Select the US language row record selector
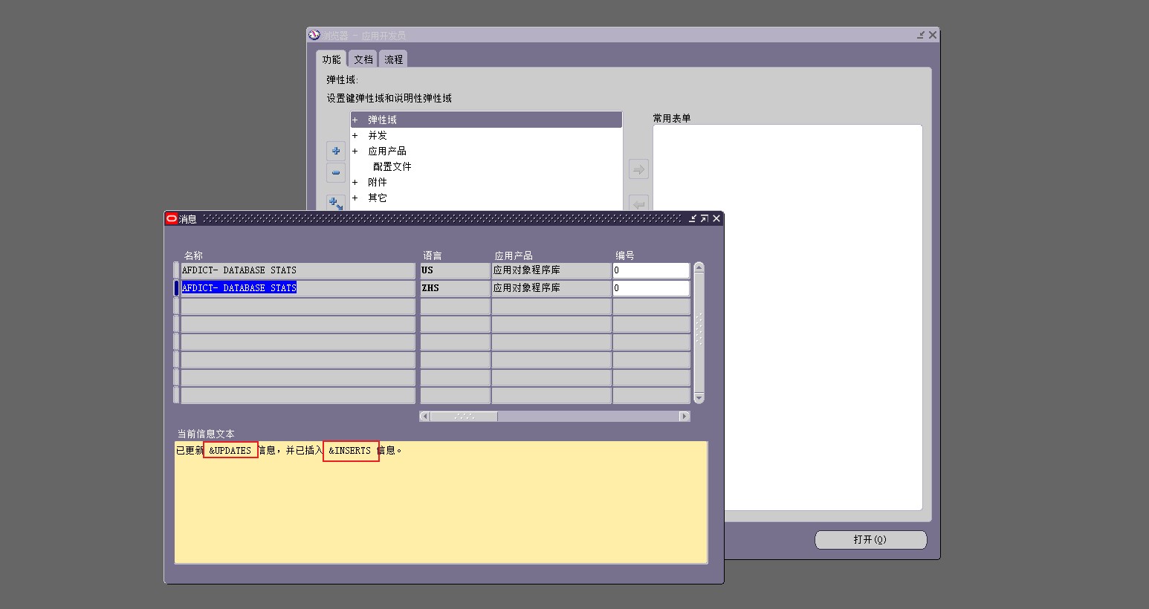 tap(175, 270)
